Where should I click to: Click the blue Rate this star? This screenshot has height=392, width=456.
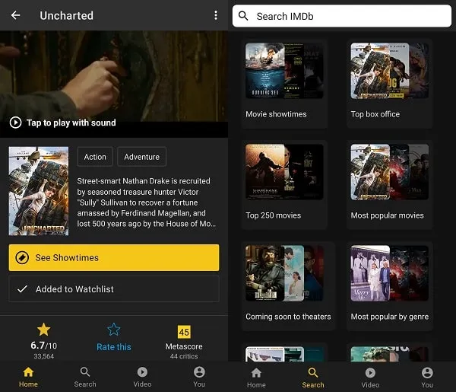[x=114, y=330]
